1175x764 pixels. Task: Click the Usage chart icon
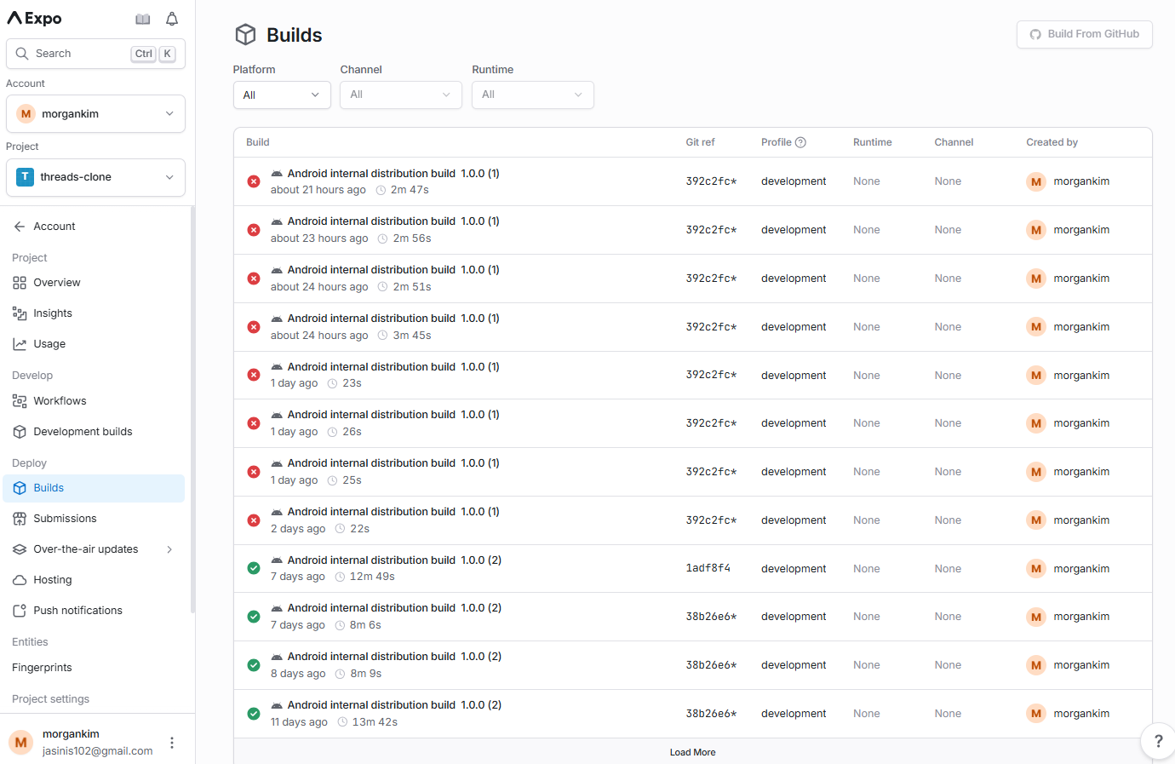tap(20, 344)
